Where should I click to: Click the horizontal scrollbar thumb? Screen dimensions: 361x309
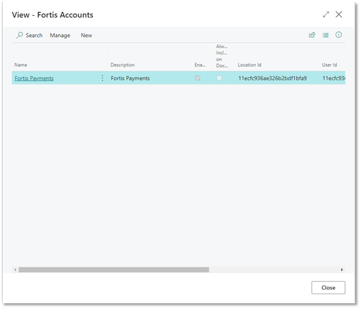point(114,269)
